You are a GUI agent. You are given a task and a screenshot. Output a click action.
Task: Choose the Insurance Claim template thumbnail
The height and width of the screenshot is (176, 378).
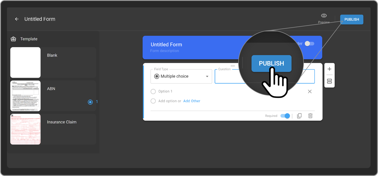(26, 129)
